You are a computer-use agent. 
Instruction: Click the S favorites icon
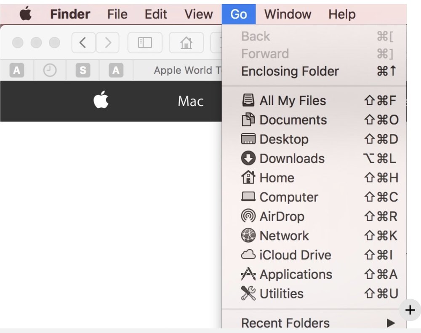click(83, 70)
